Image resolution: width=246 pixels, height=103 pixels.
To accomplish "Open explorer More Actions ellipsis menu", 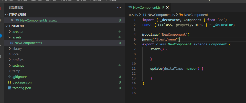I will click(x=119, y=8).
